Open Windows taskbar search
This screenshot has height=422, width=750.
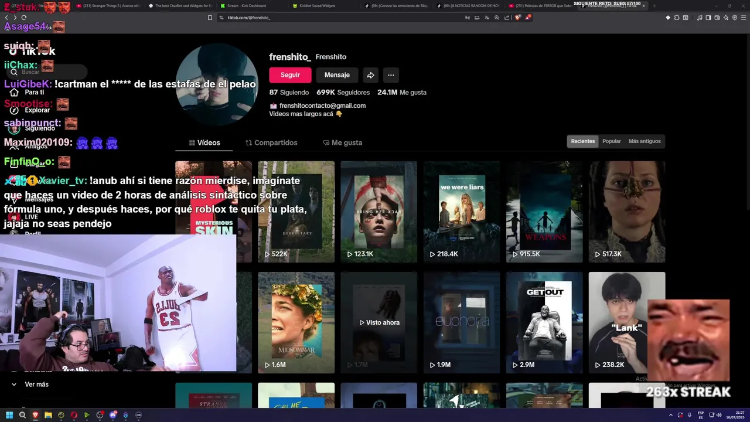22,415
